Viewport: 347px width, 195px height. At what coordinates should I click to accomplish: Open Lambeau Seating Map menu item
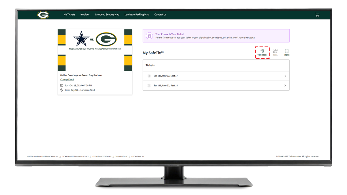pyautogui.click(x=107, y=15)
